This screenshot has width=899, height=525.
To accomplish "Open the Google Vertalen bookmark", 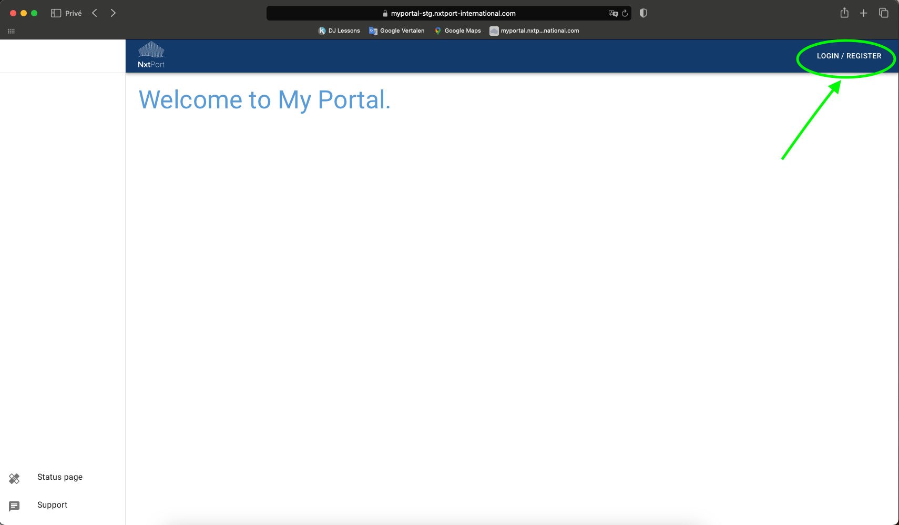I will click(x=397, y=31).
